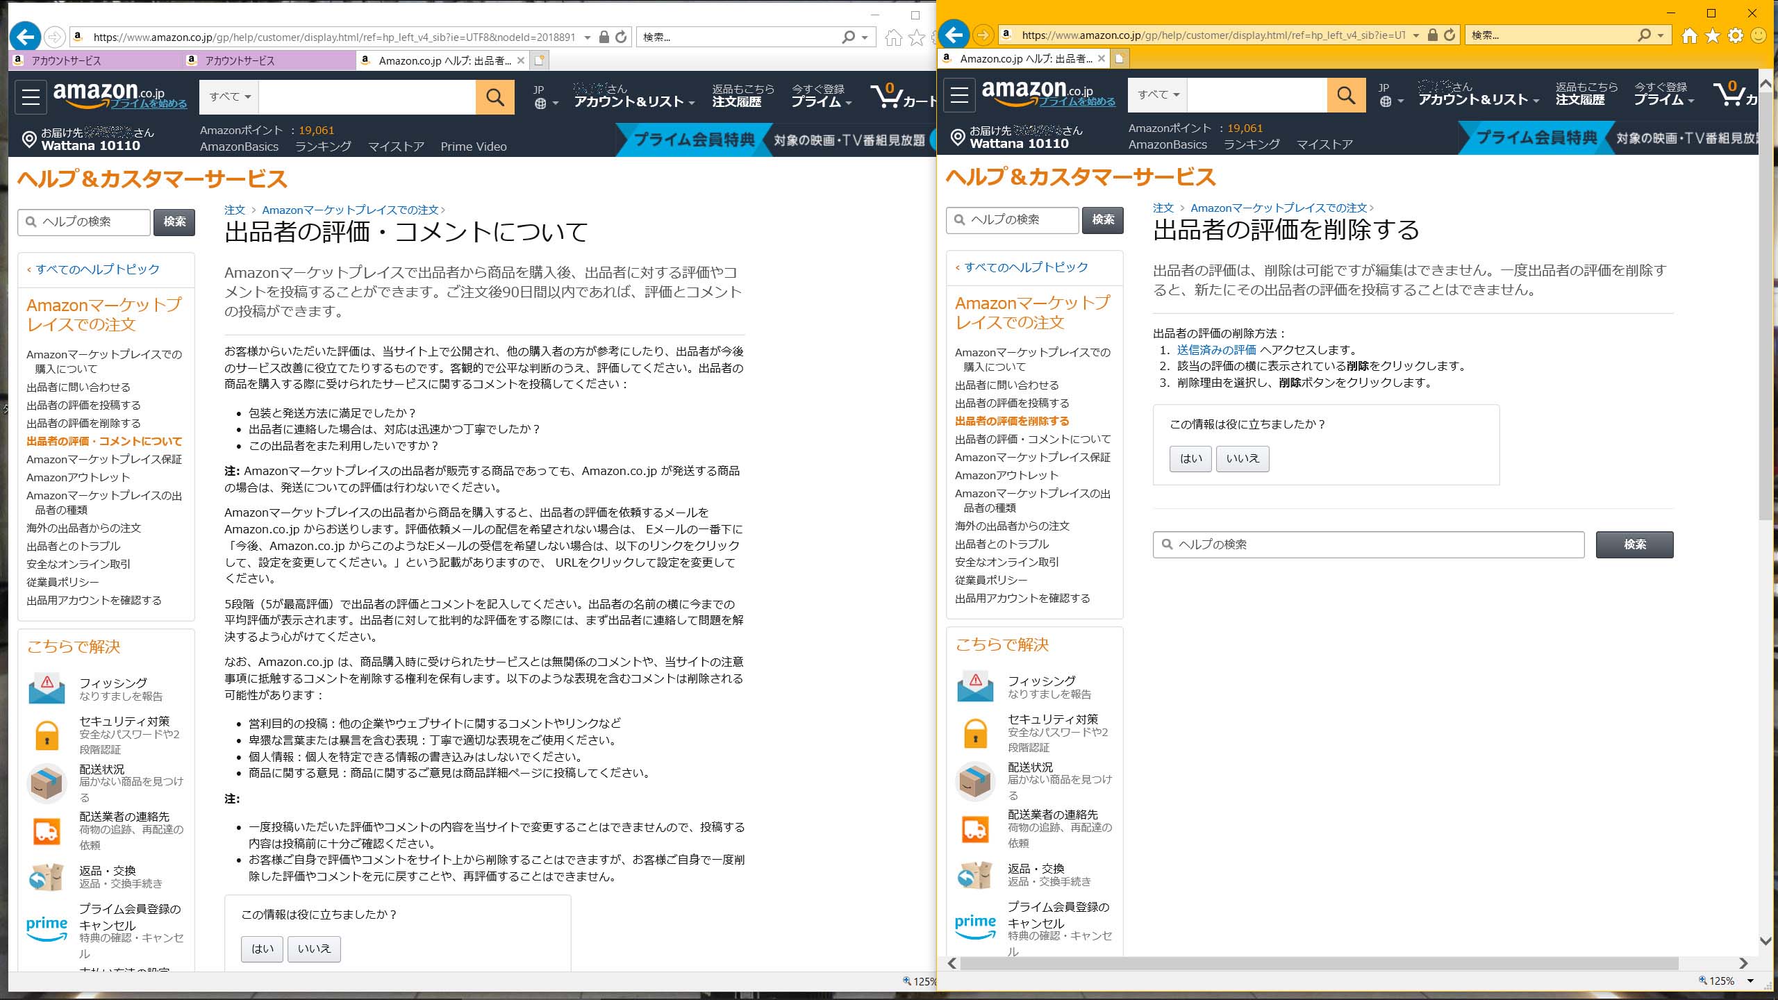Click 注文 breadcrumb in left window

coord(234,210)
